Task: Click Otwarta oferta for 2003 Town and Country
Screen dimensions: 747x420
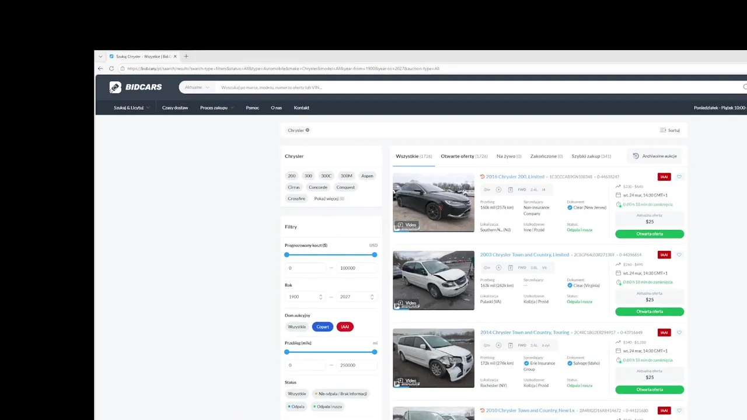Action: tap(650, 311)
